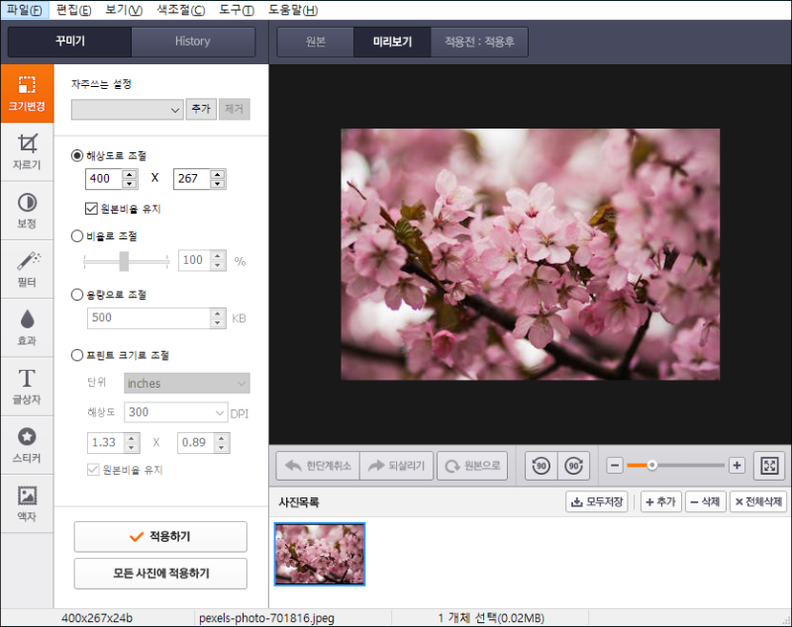Switch to the 꾸미기 tab

(x=69, y=42)
